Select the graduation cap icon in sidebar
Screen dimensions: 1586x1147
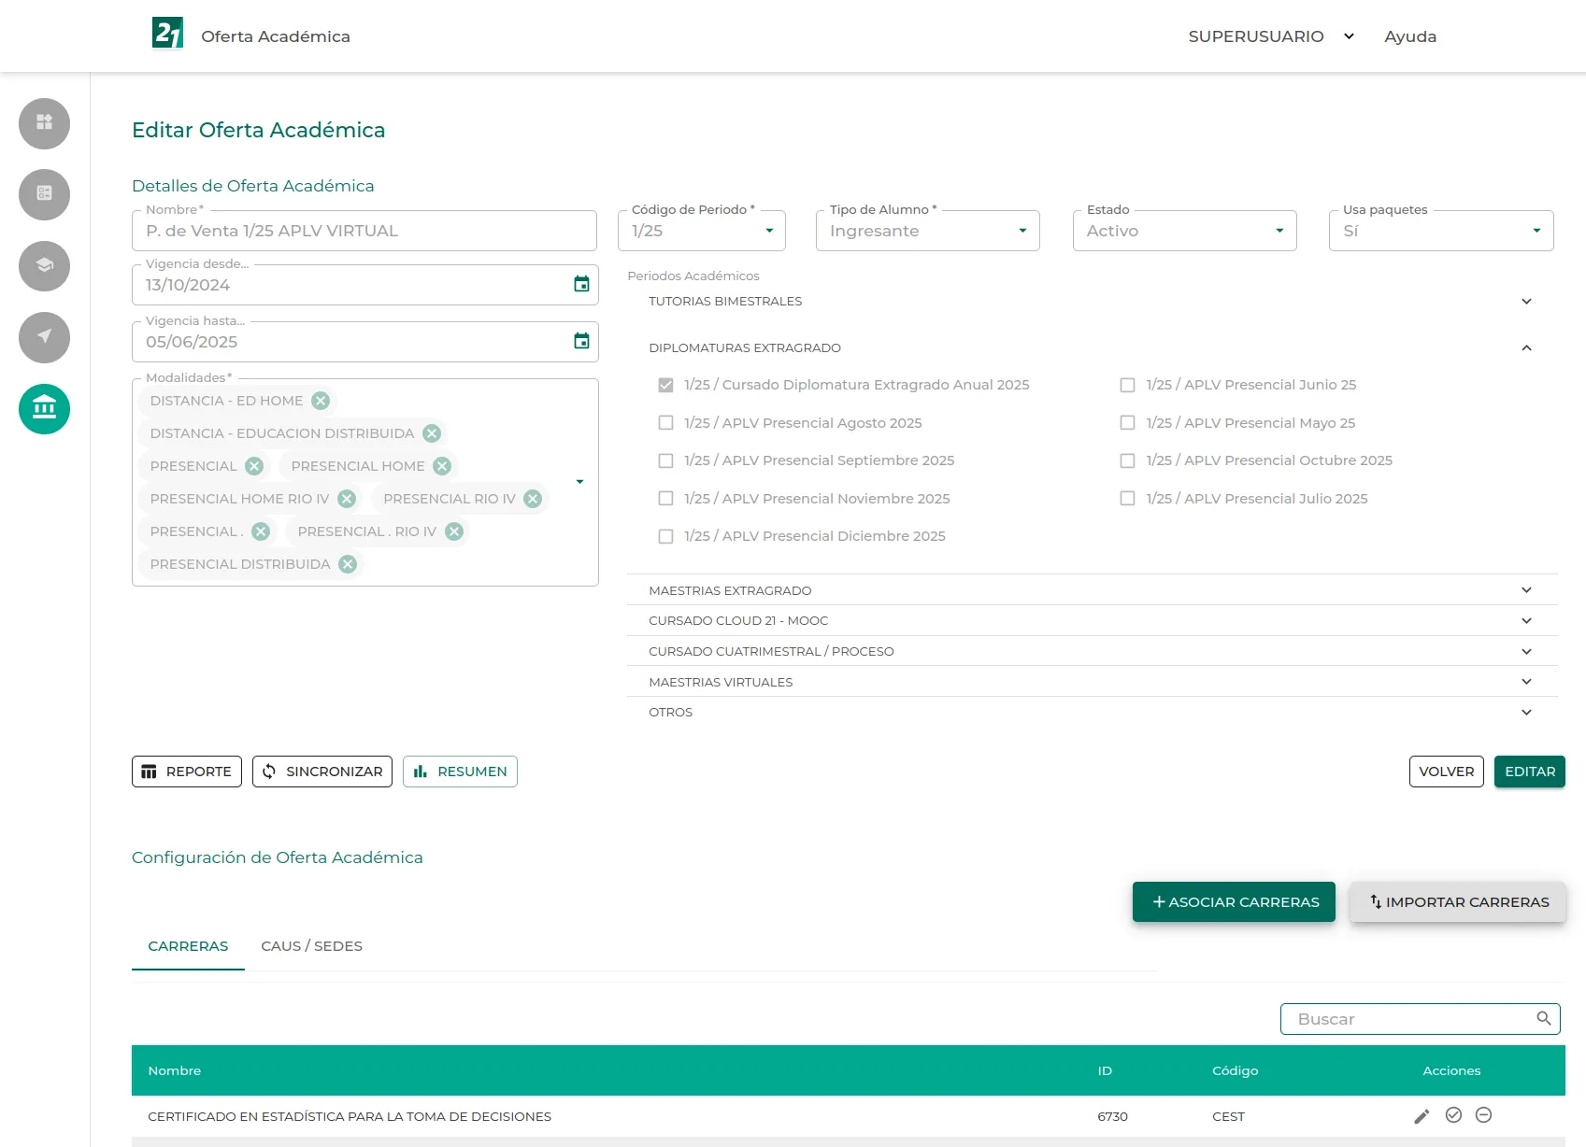(x=43, y=266)
